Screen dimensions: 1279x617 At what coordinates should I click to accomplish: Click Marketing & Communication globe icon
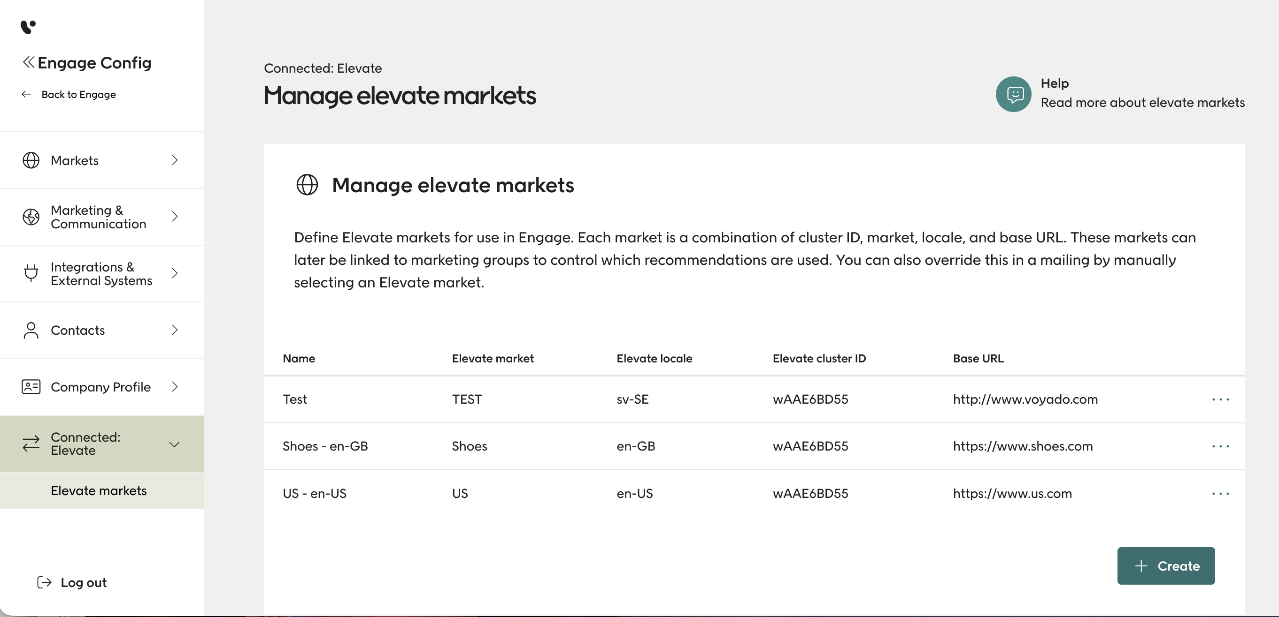tap(31, 217)
